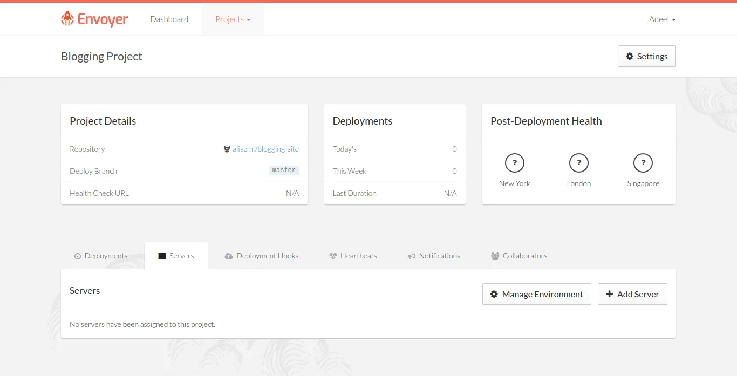Click the New York health status icon
The height and width of the screenshot is (376, 737).
coord(515,163)
